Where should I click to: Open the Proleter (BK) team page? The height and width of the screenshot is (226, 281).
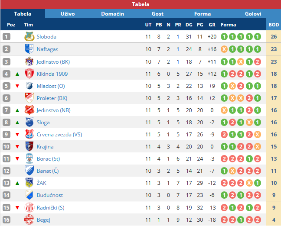(52, 98)
